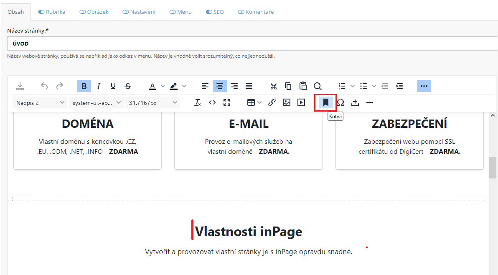498x275 pixels.
Task: Click the insert media video icon
Action: (301, 102)
